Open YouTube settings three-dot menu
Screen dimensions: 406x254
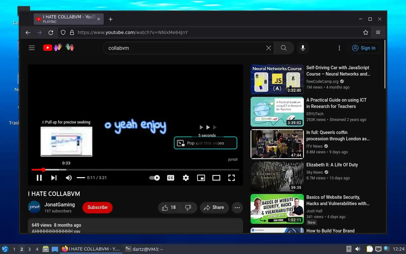coord(339,48)
